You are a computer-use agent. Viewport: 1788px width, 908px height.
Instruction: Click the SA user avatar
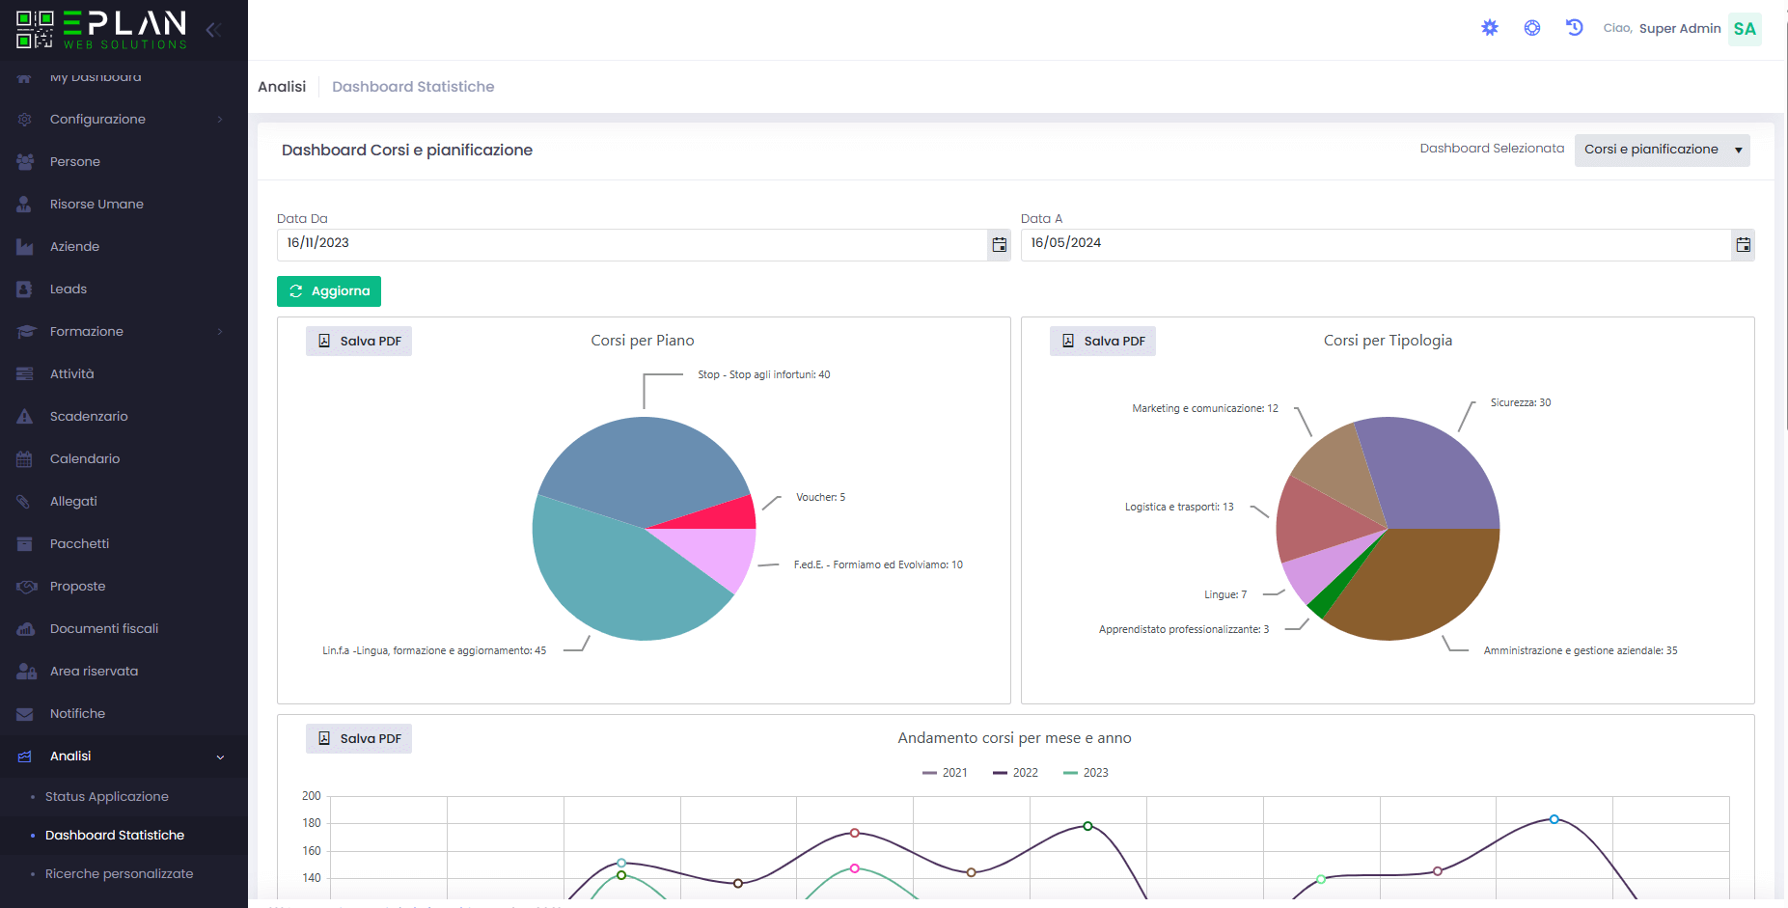click(x=1745, y=29)
